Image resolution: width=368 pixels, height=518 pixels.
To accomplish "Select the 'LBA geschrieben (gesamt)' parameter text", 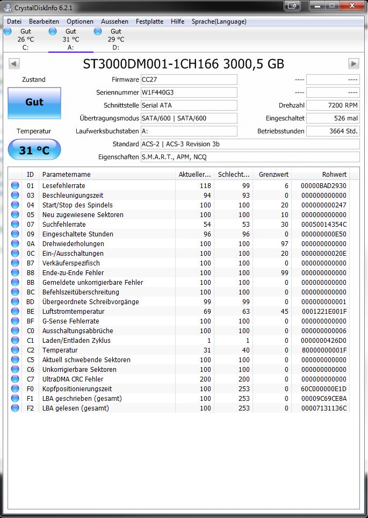I will pos(82,399).
